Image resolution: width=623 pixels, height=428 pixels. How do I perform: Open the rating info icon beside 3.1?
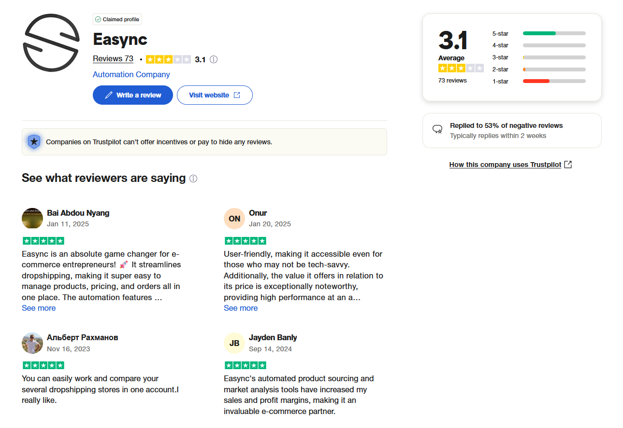[x=214, y=59]
